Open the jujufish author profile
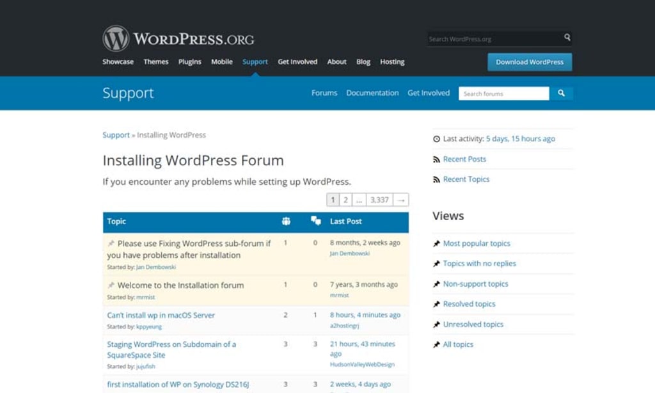This screenshot has width=655, height=393. coord(146,367)
